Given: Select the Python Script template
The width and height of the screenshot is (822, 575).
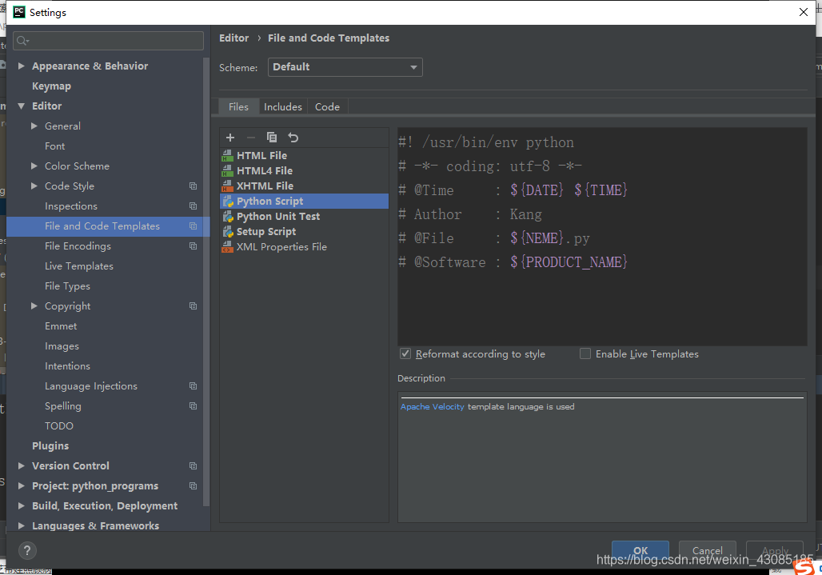Looking at the screenshot, I should pyautogui.click(x=304, y=202).
